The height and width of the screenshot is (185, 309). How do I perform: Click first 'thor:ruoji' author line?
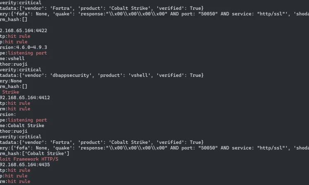14,64
